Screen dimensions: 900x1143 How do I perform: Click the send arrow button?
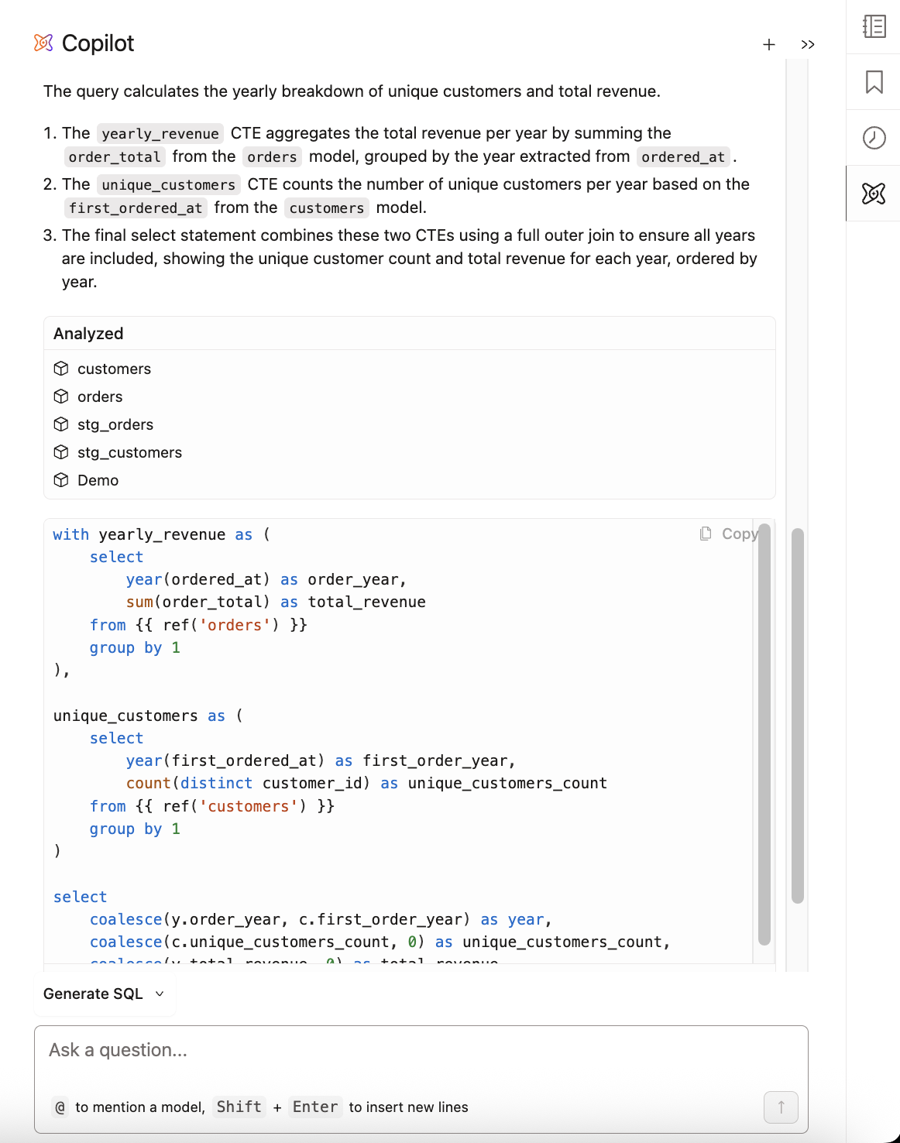[781, 1107]
